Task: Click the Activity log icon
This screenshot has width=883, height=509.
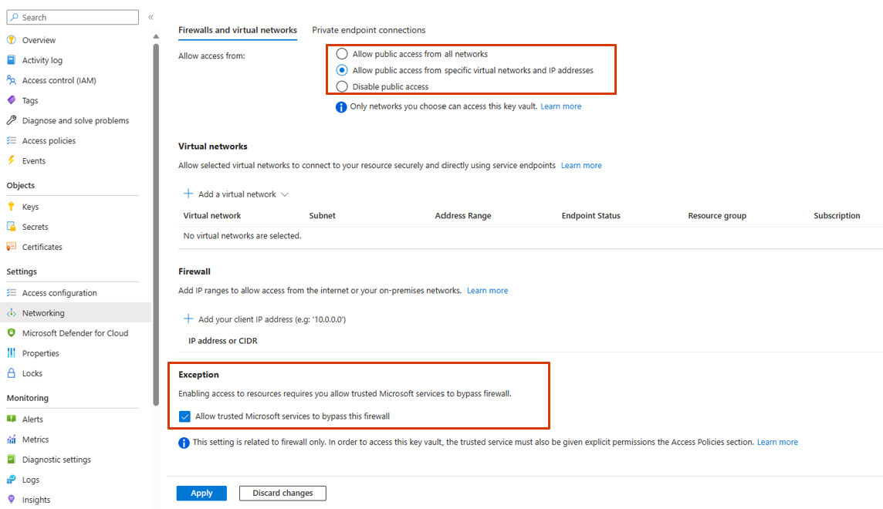Action: pyautogui.click(x=12, y=60)
